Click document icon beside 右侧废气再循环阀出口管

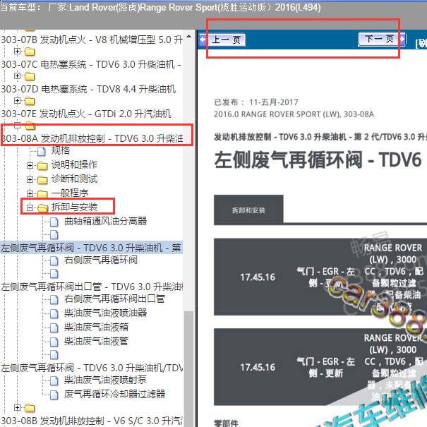54,300
